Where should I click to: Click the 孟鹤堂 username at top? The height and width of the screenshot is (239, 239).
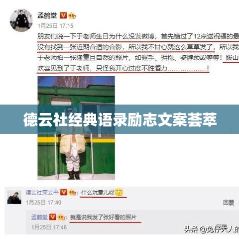[47, 15]
